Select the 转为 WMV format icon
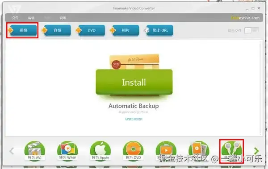 (x=67, y=151)
